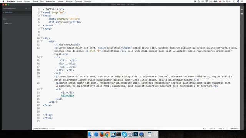Collapse the head tag on line 3
Image resolution: width=246 pixels, height=138 pixels.
click(x=42, y=15)
